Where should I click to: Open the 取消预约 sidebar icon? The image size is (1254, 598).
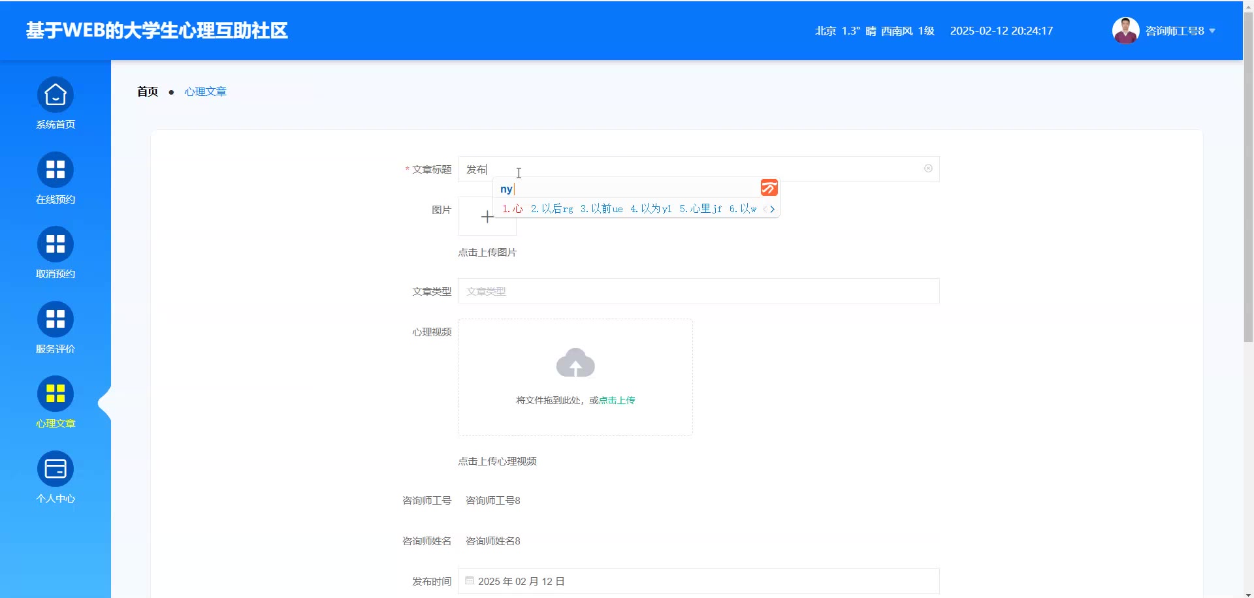pos(56,245)
